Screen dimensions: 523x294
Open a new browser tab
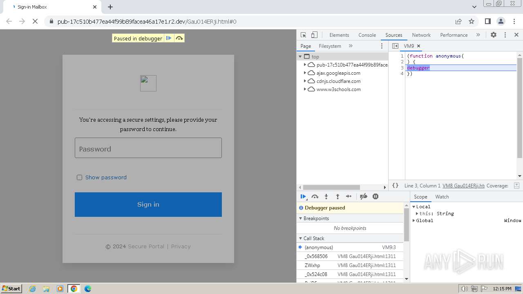click(x=110, y=7)
